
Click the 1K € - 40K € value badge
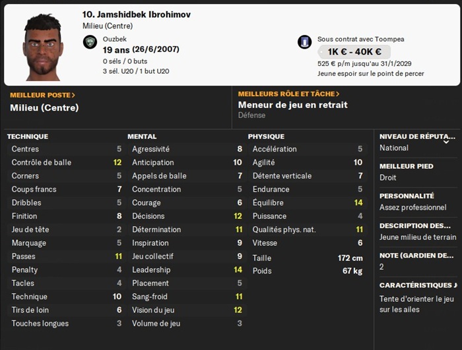(354, 51)
